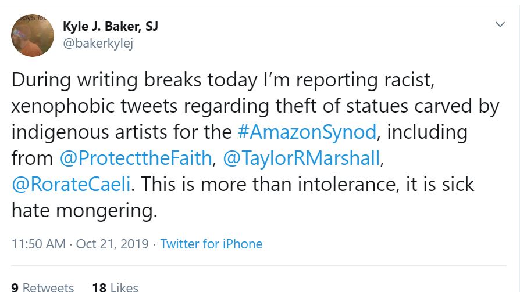Visit the @ProtecttheFaith mention
Screen dimensions: 520x292
pyautogui.click(x=135, y=157)
